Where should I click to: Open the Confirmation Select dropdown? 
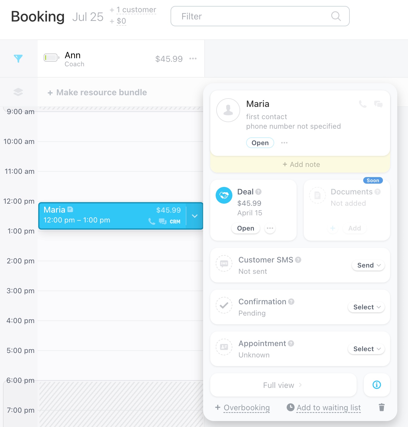(366, 307)
